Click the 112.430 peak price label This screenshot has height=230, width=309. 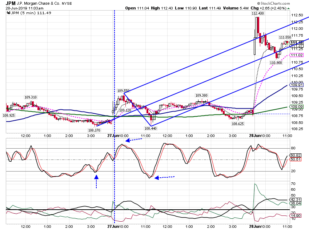tap(258, 13)
